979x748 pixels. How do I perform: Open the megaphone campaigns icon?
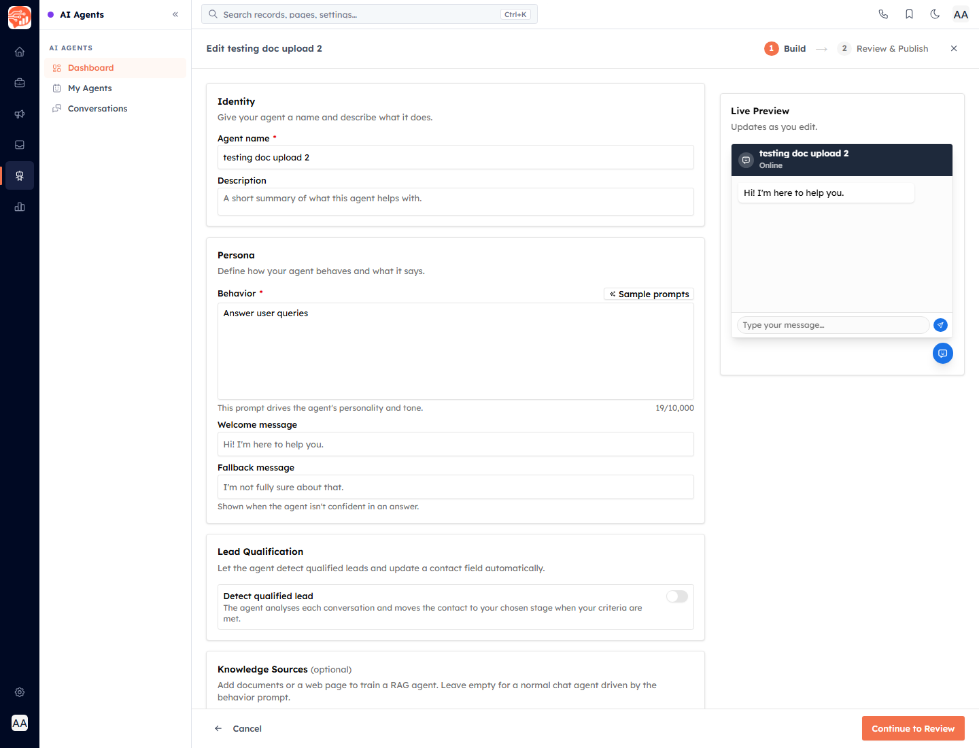pos(20,114)
